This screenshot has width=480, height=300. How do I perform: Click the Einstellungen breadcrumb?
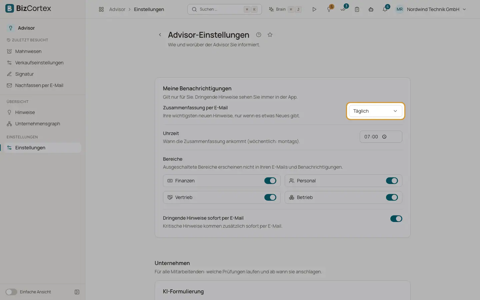click(x=149, y=9)
